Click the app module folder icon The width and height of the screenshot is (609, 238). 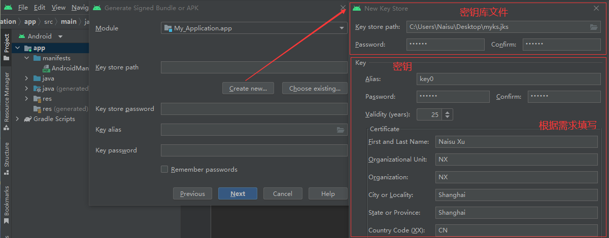tap(28, 48)
